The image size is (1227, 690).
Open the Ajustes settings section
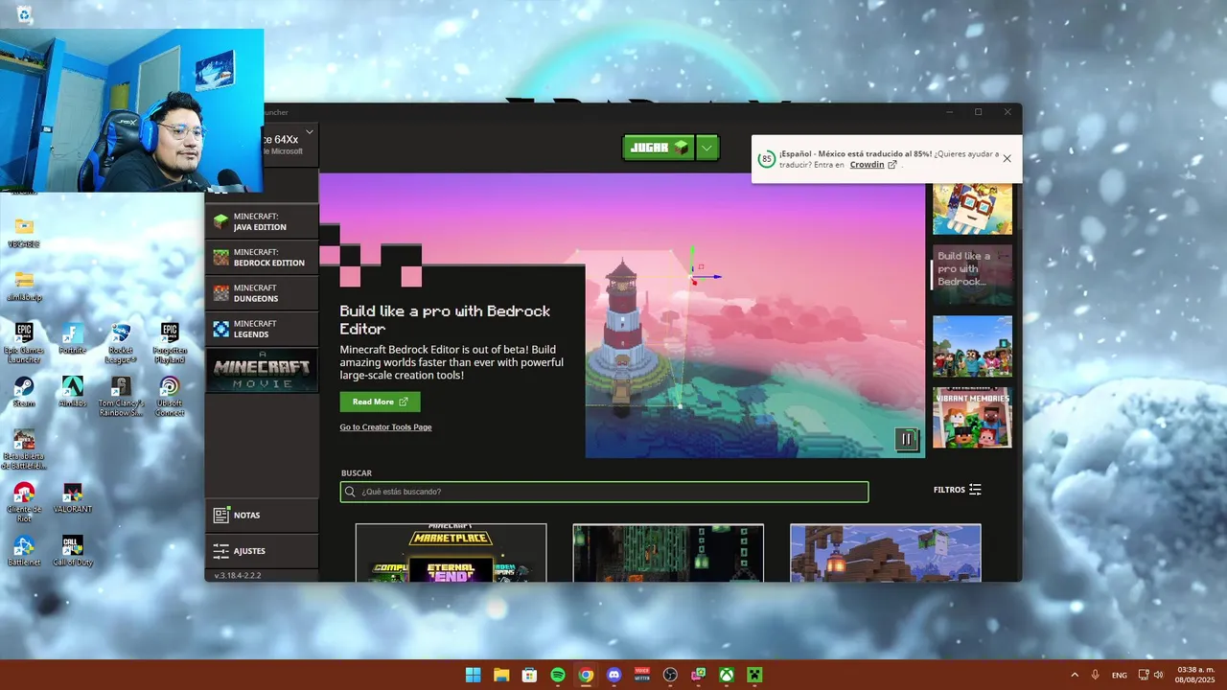262,551
